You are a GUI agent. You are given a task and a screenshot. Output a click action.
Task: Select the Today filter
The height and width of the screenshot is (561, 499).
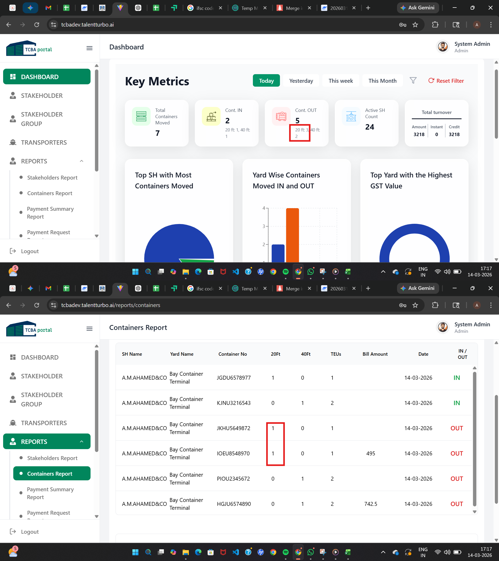pos(266,80)
